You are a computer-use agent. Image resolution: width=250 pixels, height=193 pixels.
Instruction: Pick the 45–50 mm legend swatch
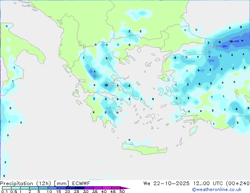[116, 188]
